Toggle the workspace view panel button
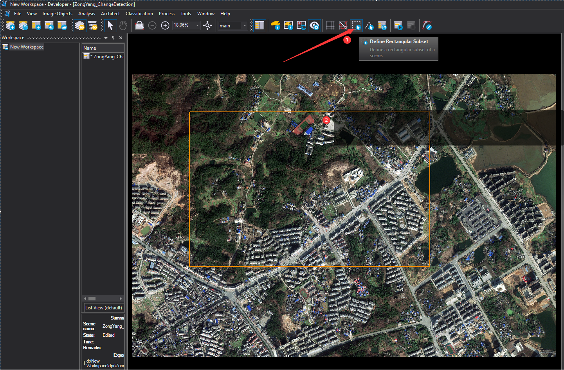The width and height of the screenshot is (564, 370). point(259,26)
